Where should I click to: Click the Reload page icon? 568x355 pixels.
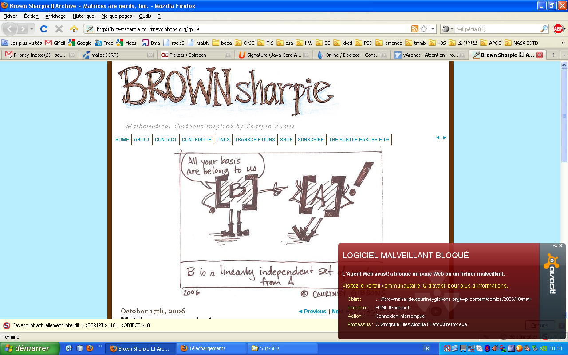pos(43,29)
